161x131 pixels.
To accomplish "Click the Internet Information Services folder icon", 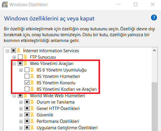I will pyautogui.click(x=18, y=50).
